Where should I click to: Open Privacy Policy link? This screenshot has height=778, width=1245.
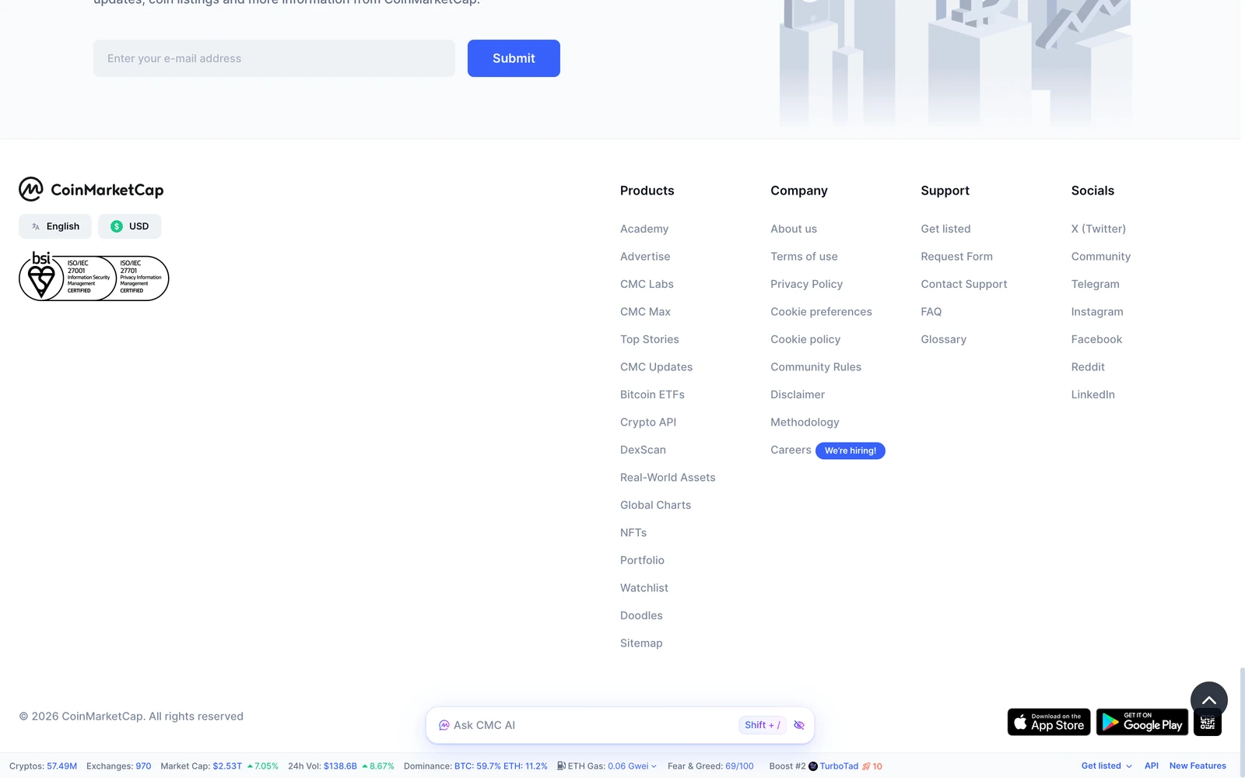click(x=806, y=284)
